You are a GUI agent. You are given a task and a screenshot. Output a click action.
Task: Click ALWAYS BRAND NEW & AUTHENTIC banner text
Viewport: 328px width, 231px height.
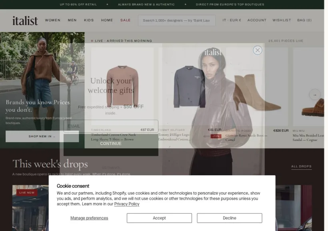tap(146, 4)
